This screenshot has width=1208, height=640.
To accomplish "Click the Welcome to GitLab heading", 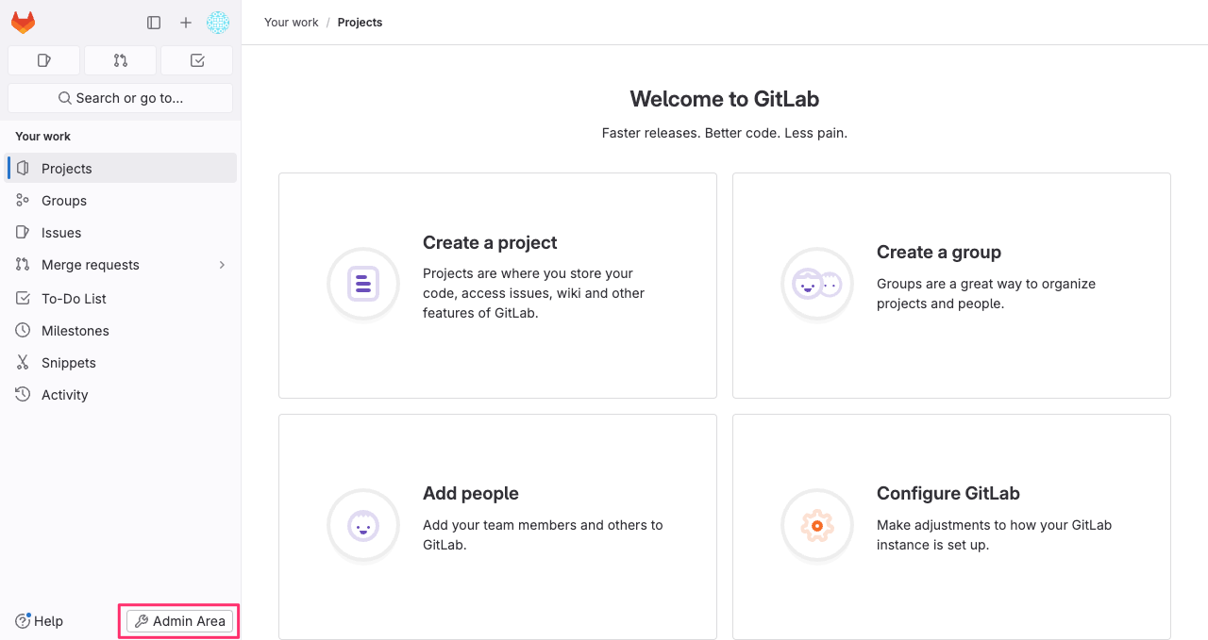I will 725,99.
